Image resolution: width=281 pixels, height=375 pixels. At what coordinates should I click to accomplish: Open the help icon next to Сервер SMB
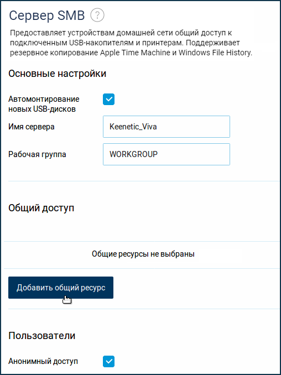97,16
